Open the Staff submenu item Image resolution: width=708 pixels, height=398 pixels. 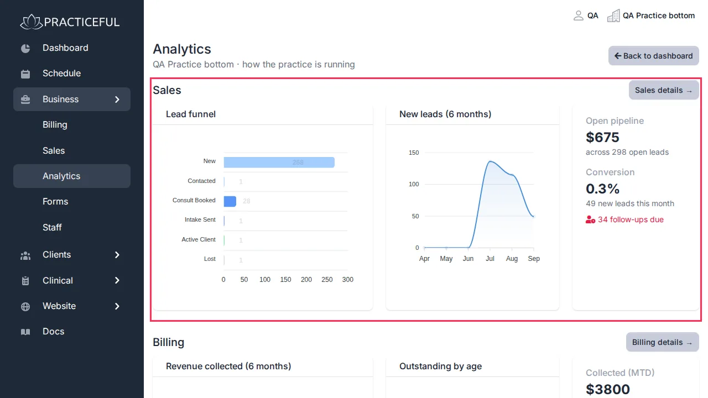(x=72, y=227)
